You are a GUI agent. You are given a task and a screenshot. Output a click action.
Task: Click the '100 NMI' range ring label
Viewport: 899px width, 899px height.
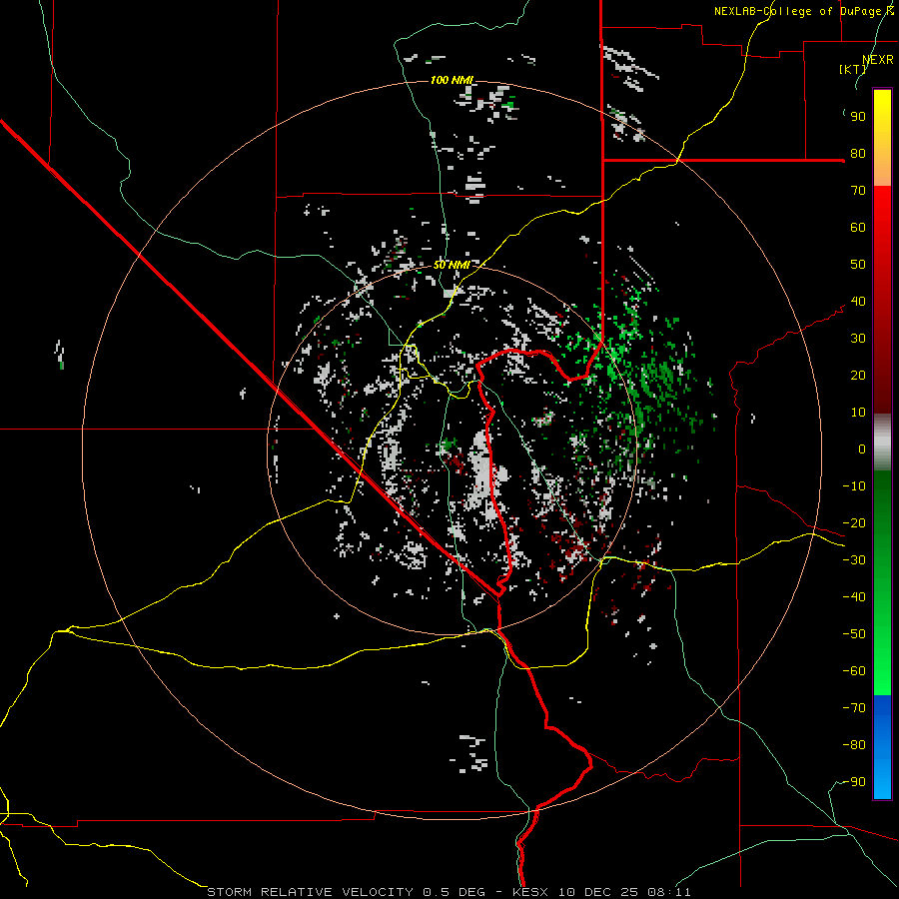451,80
